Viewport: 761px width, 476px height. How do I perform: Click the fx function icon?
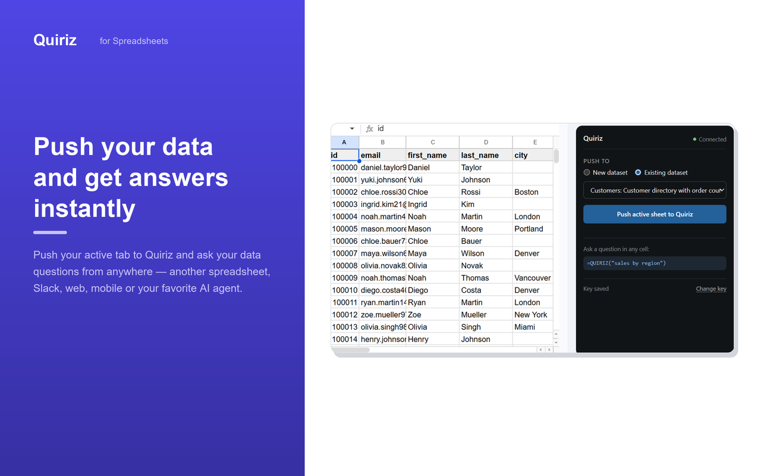click(369, 129)
